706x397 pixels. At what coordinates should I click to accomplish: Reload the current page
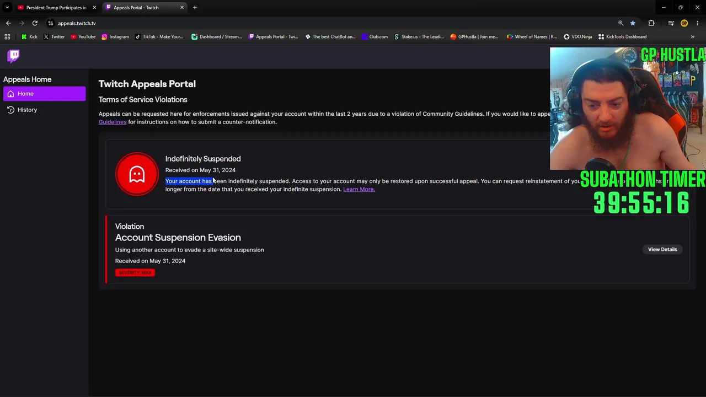pyautogui.click(x=35, y=23)
